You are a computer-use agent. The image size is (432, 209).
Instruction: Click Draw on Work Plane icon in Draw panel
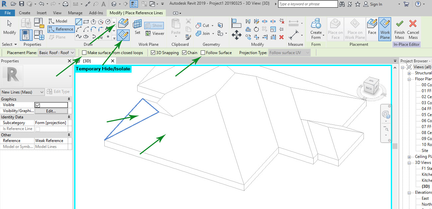123,35
